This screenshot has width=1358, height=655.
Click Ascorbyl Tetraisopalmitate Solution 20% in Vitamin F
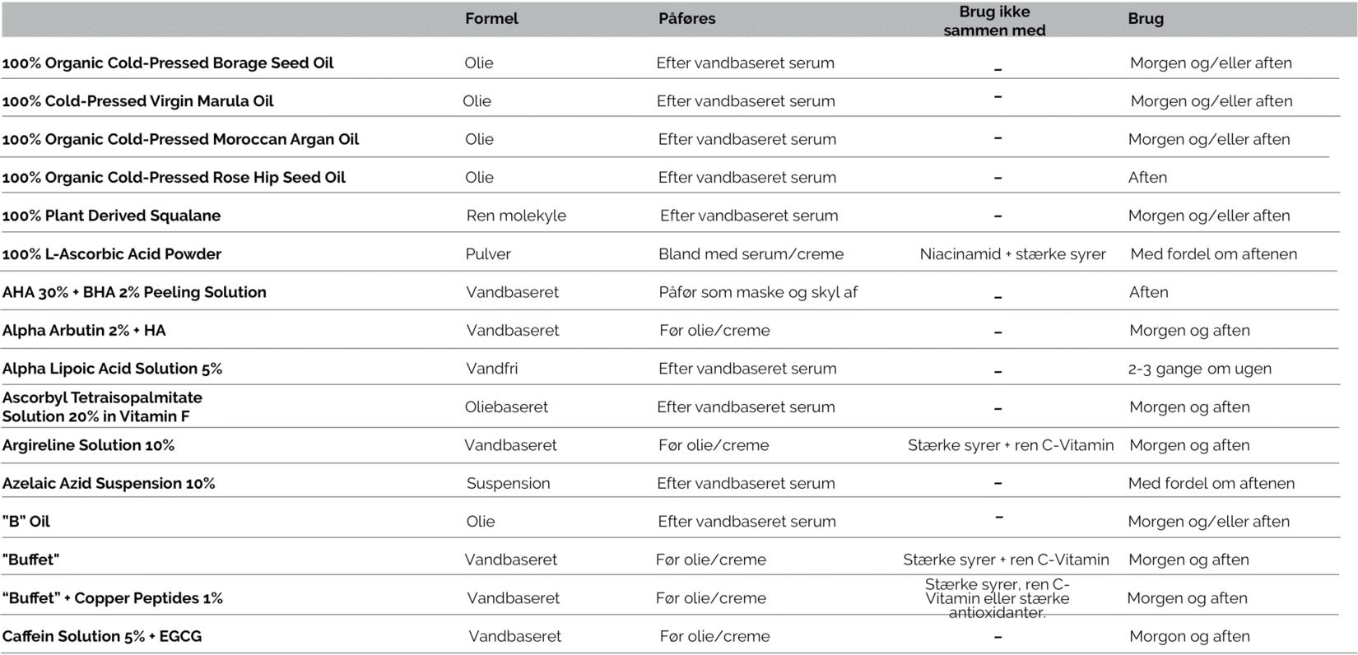tap(103, 407)
